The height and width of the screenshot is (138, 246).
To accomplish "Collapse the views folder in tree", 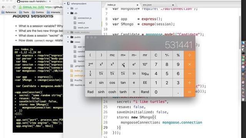I will (68, 42).
